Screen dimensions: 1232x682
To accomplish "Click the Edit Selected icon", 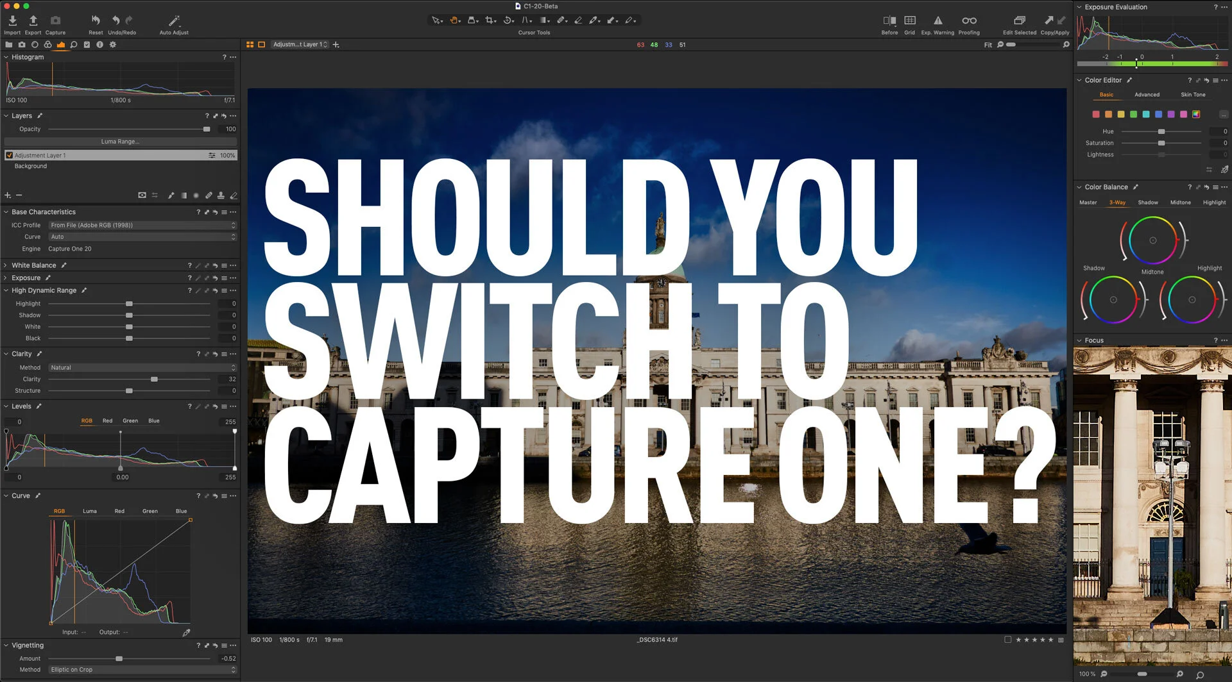I will (1019, 21).
